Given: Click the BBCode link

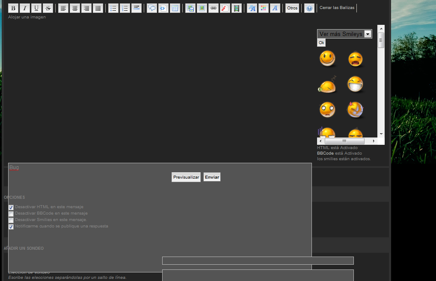Looking at the screenshot, I should (x=325, y=153).
